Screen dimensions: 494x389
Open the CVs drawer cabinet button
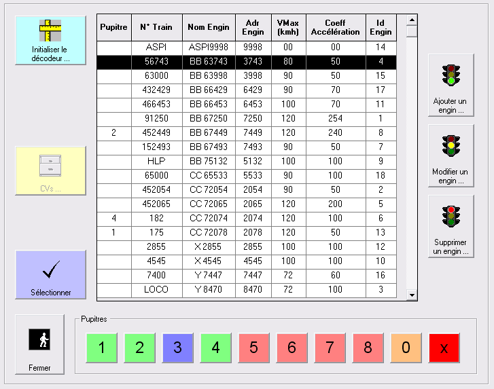click(x=50, y=164)
